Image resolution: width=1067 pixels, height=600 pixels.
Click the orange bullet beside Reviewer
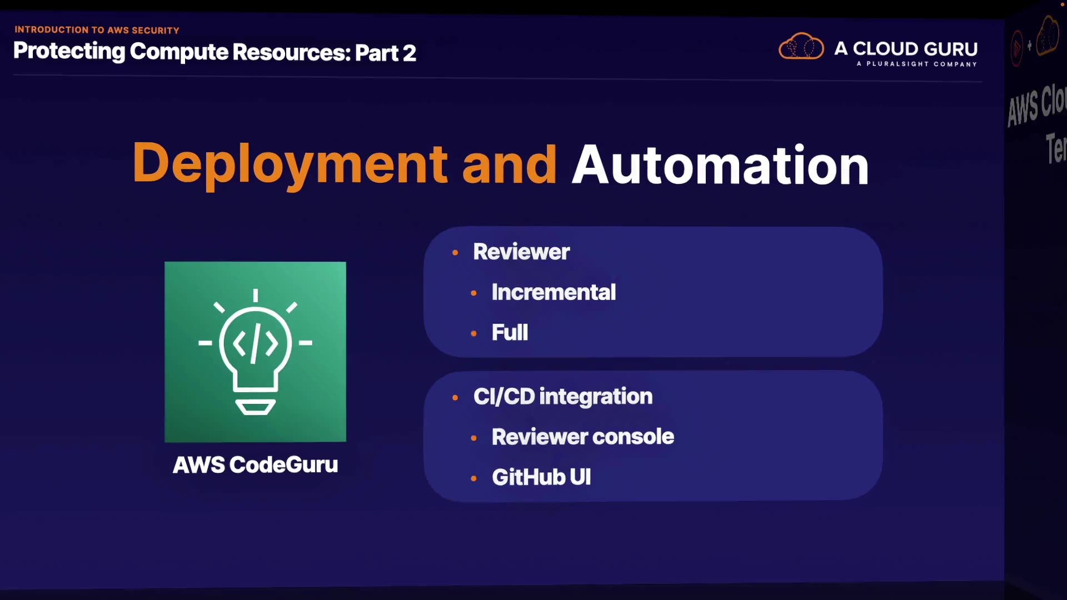pyautogui.click(x=455, y=252)
